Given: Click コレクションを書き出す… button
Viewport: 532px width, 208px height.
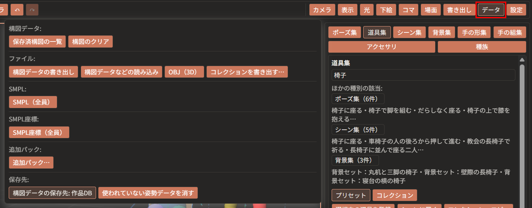Looking at the screenshot, I should coord(247,72).
